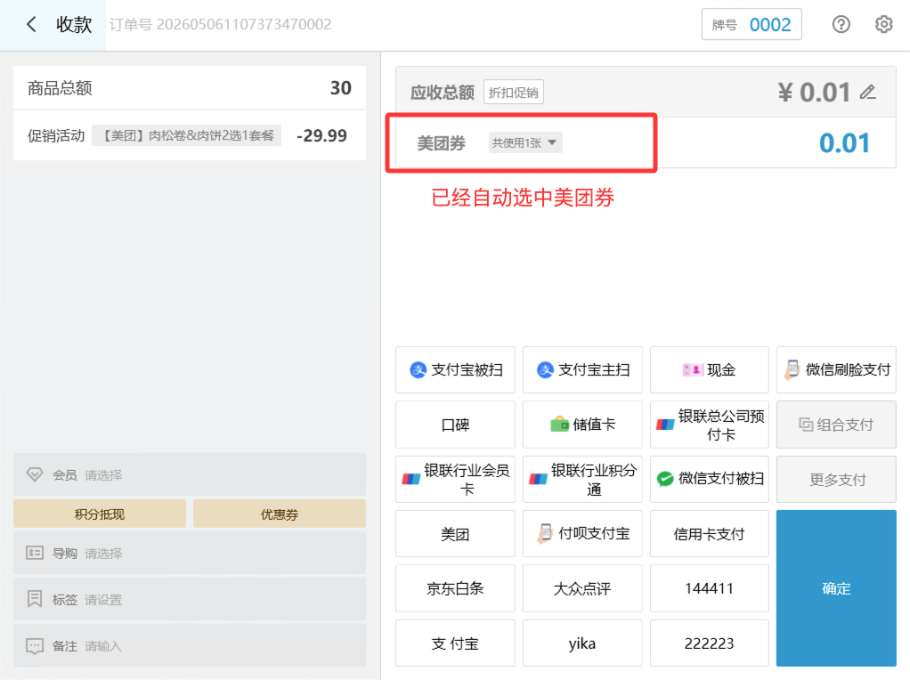Image resolution: width=910 pixels, height=680 pixels.
Task: Select 支付宝被扫 payment method
Action: 455,369
